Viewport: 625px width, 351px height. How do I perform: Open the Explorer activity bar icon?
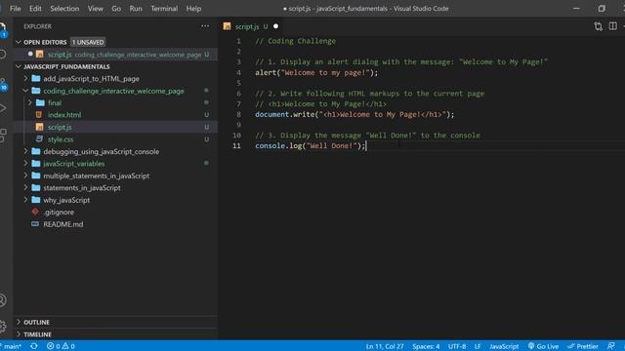click(x=2, y=28)
